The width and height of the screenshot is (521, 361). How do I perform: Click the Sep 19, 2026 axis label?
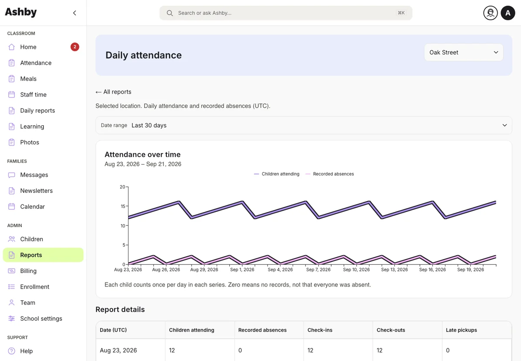pyautogui.click(x=471, y=270)
